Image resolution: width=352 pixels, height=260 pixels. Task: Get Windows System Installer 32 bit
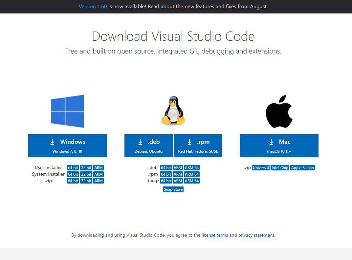coord(86,174)
